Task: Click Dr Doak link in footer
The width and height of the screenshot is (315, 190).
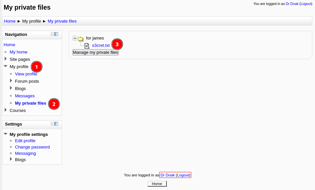Action: click(167, 175)
